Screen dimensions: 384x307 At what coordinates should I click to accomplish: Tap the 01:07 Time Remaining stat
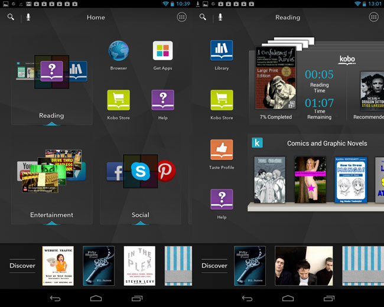pos(319,109)
